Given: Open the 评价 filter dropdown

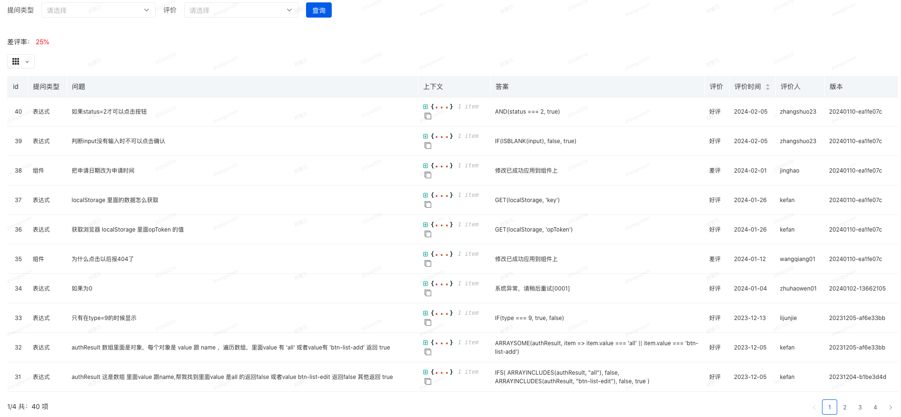Looking at the screenshot, I should 241,10.
